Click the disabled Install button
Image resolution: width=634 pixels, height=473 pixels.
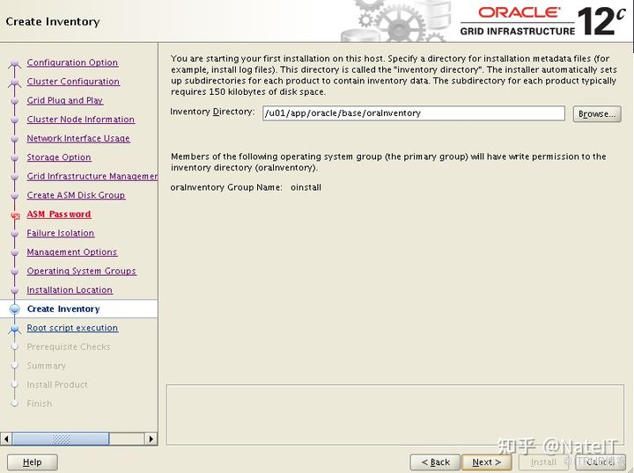pos(543,462)
